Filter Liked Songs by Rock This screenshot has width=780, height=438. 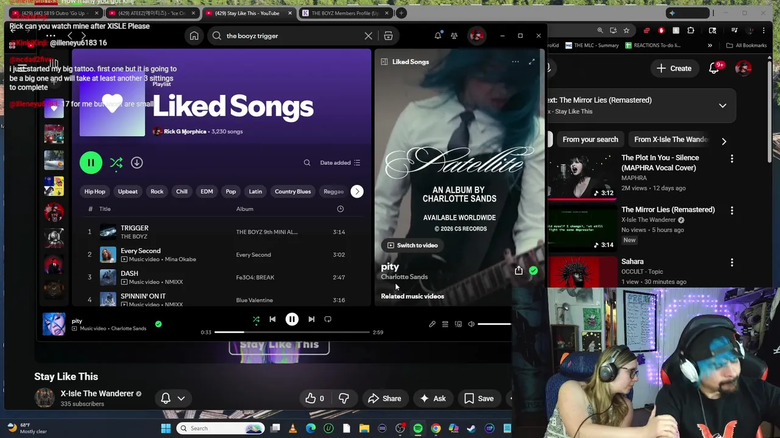157,192
